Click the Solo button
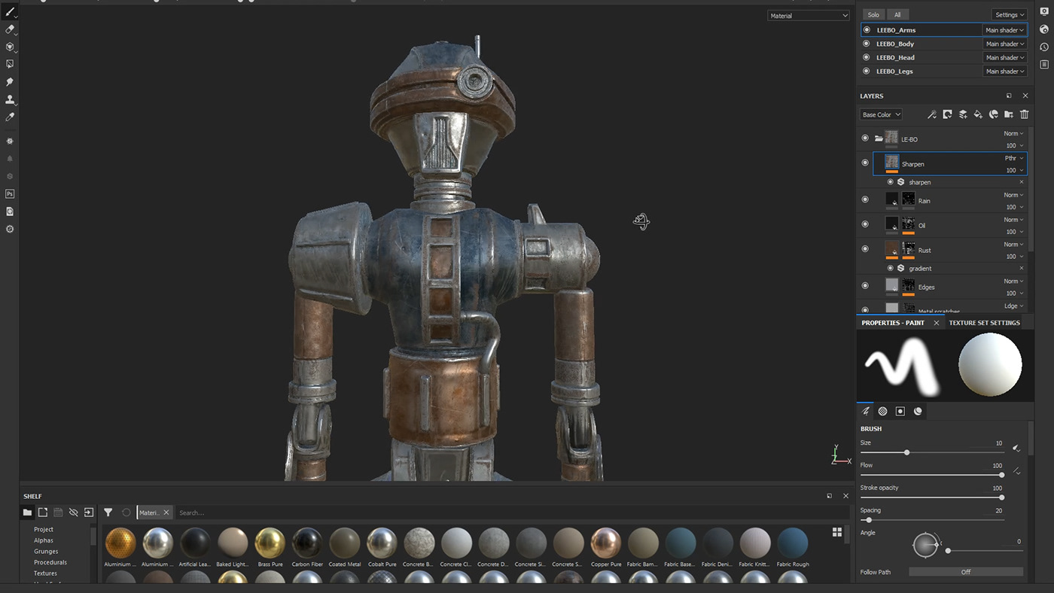The height and width of the screenshot is (593, 1054). [873, 14]
